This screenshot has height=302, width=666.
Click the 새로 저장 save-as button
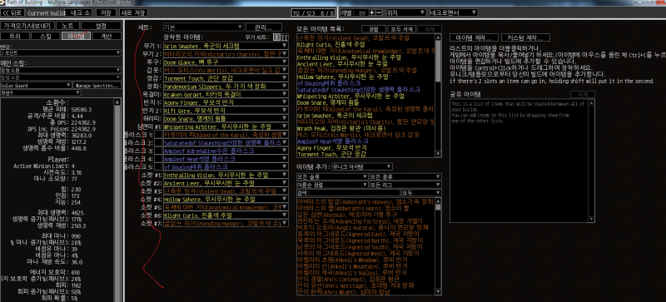click(x=133, y=12)
